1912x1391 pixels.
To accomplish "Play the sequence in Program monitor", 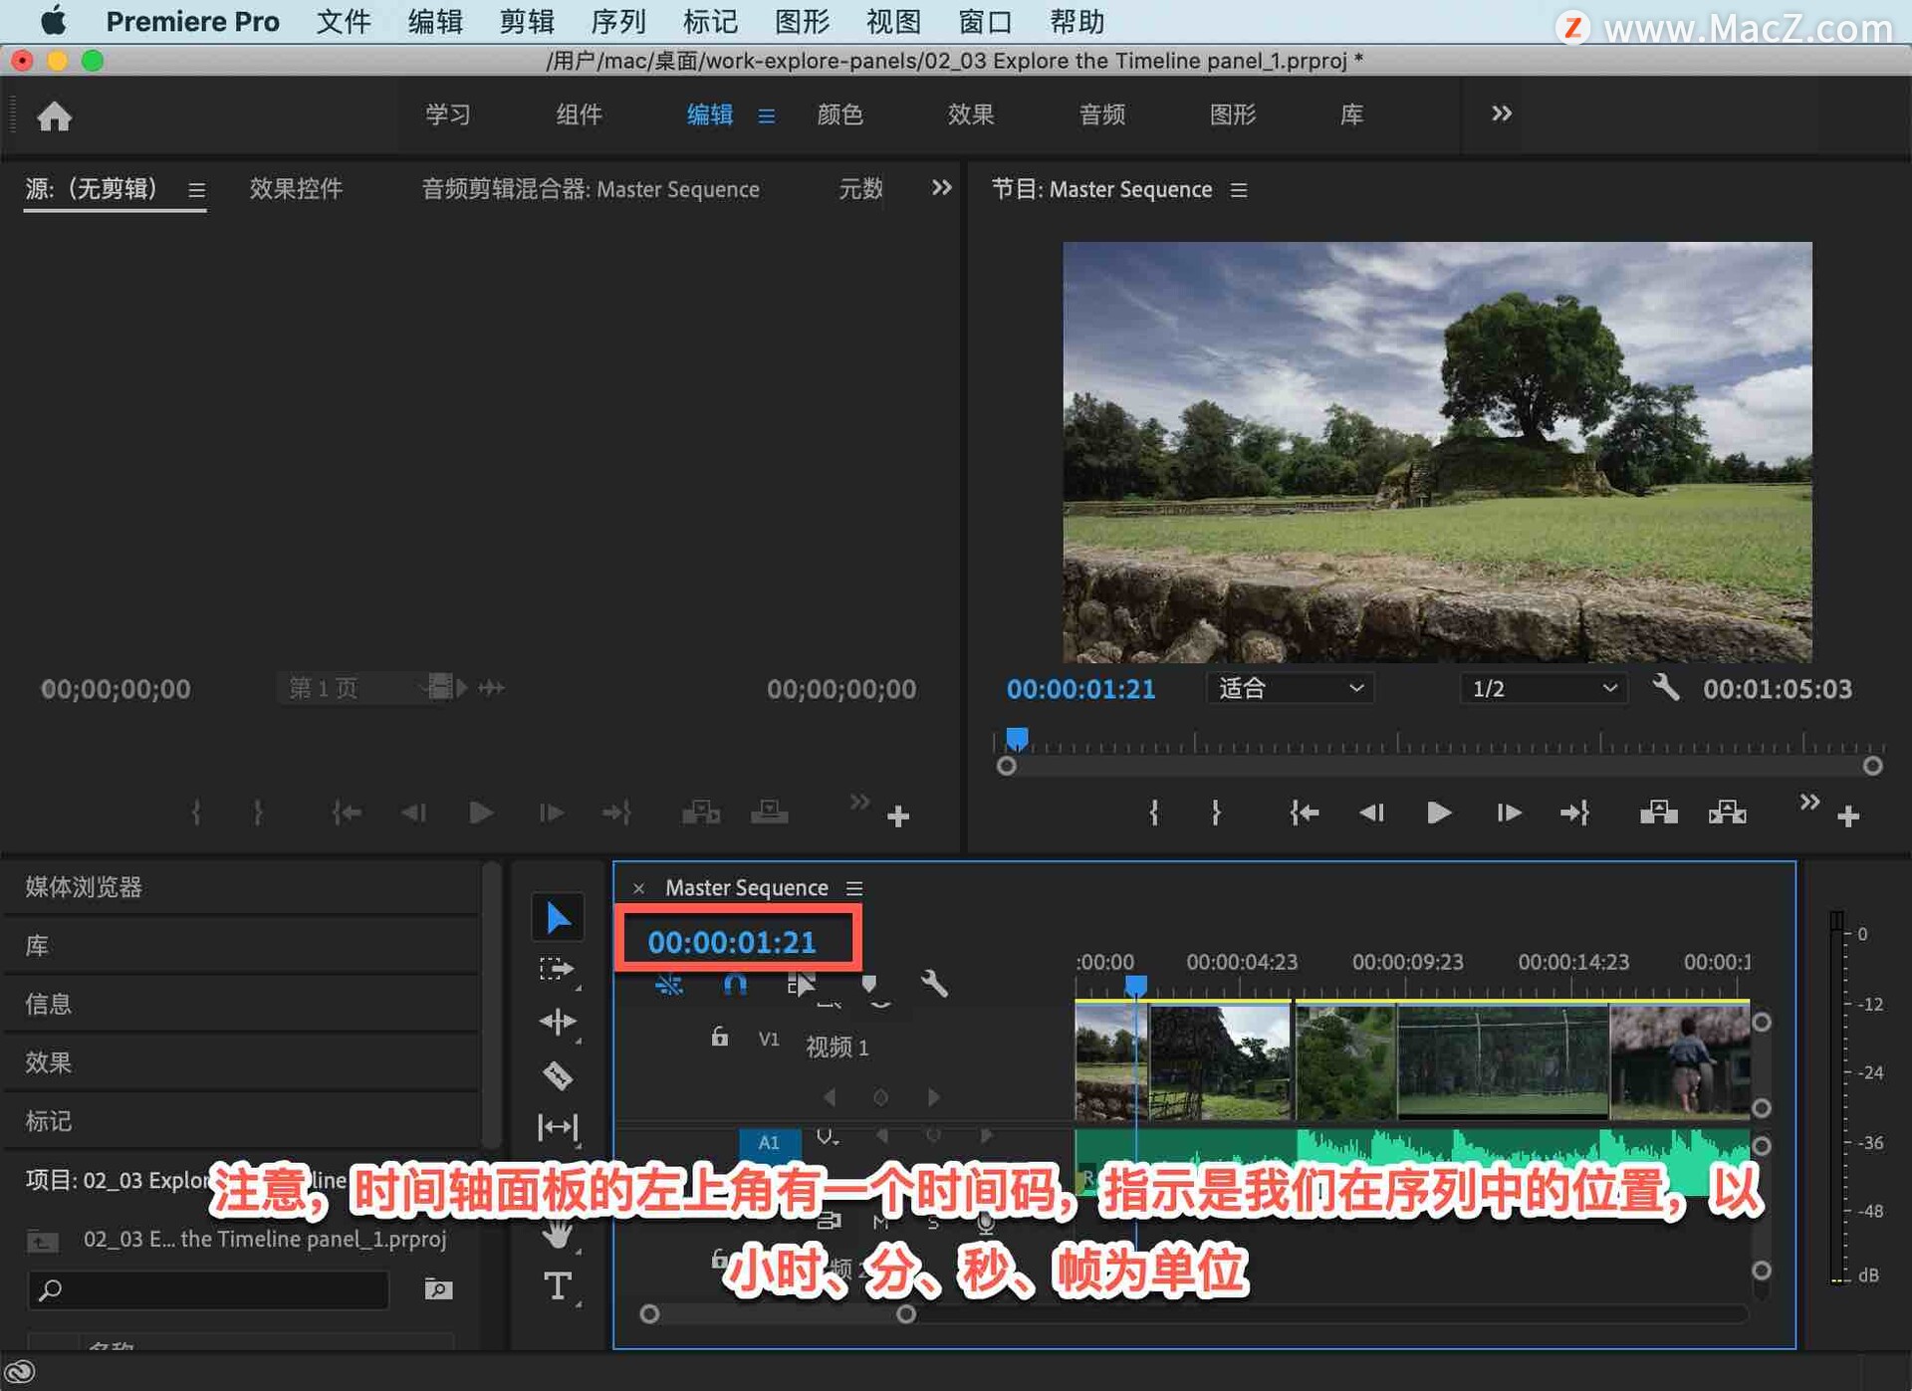I will [x=1438, y=812].
